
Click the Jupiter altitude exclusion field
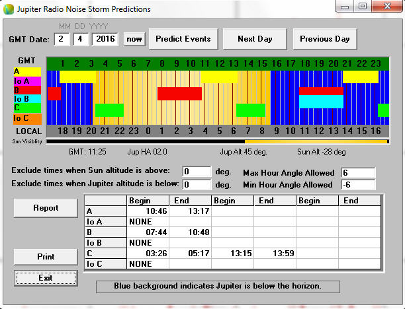pyautogui.click(x=197, y=184)
